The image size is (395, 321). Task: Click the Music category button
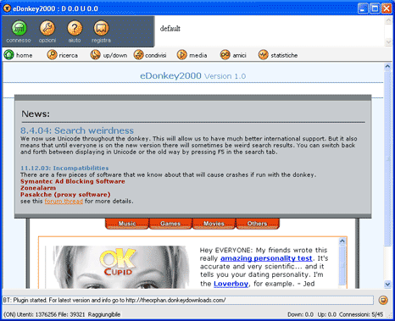(127, 224)
